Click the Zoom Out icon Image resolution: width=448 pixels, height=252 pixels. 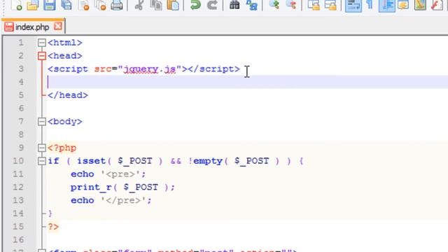click(291, 4)
